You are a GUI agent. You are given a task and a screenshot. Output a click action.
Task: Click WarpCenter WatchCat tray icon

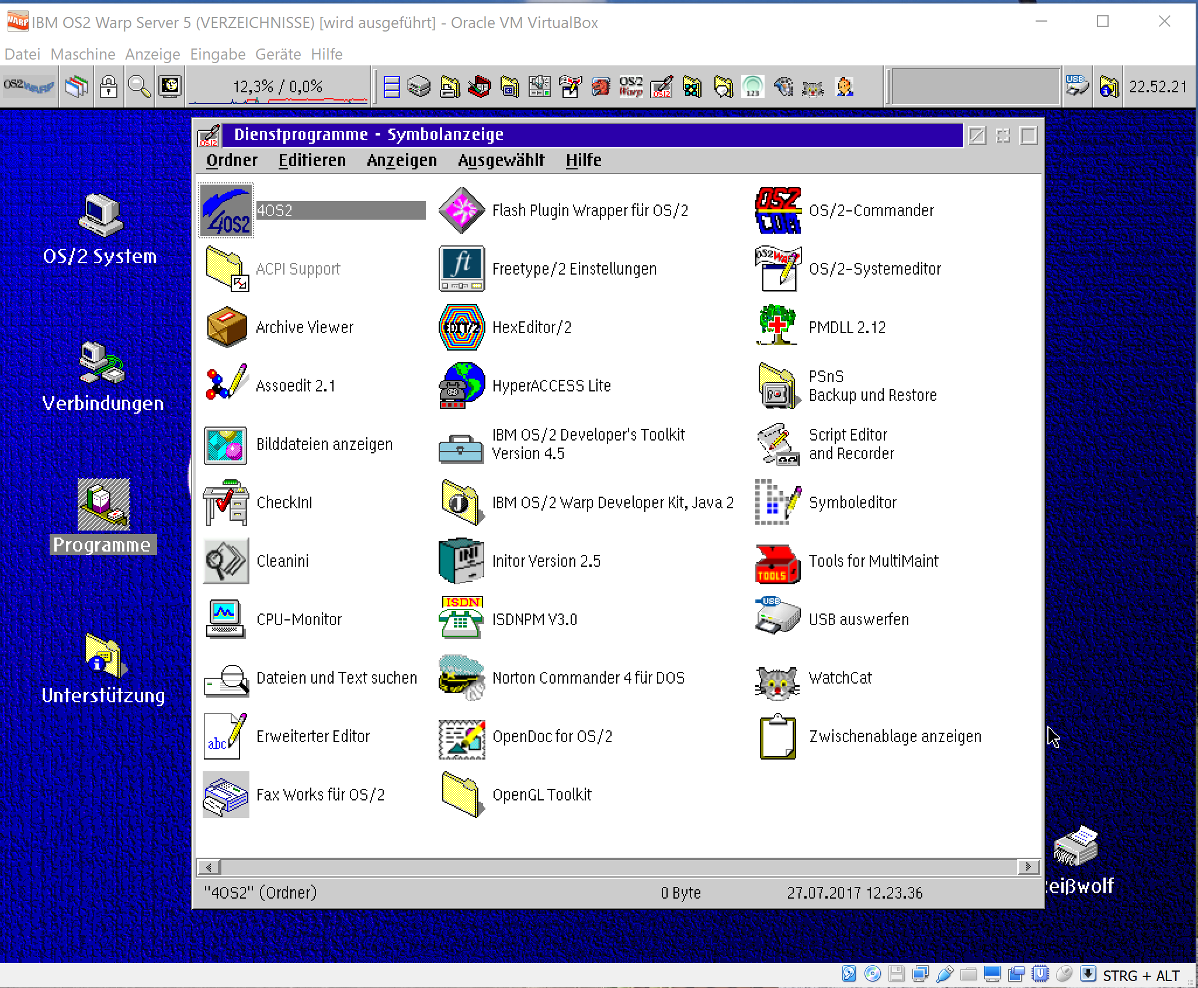pyautogui.click(x=813, y=88)
